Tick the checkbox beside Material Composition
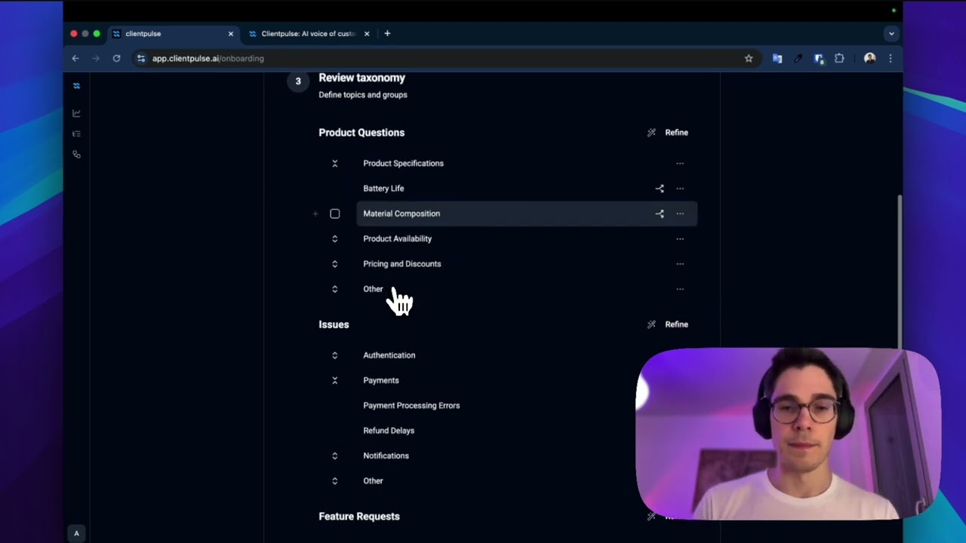 point(335,213)
